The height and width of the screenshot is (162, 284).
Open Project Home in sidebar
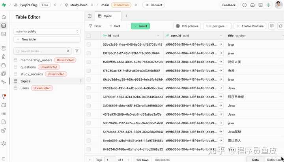pyautogui.click(x=4, y=17)
